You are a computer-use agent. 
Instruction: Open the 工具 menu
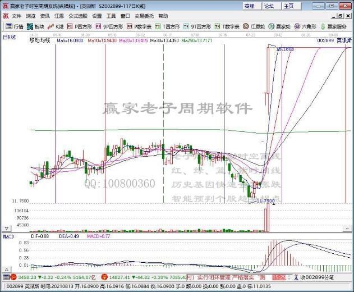click(x=111, y=16)
